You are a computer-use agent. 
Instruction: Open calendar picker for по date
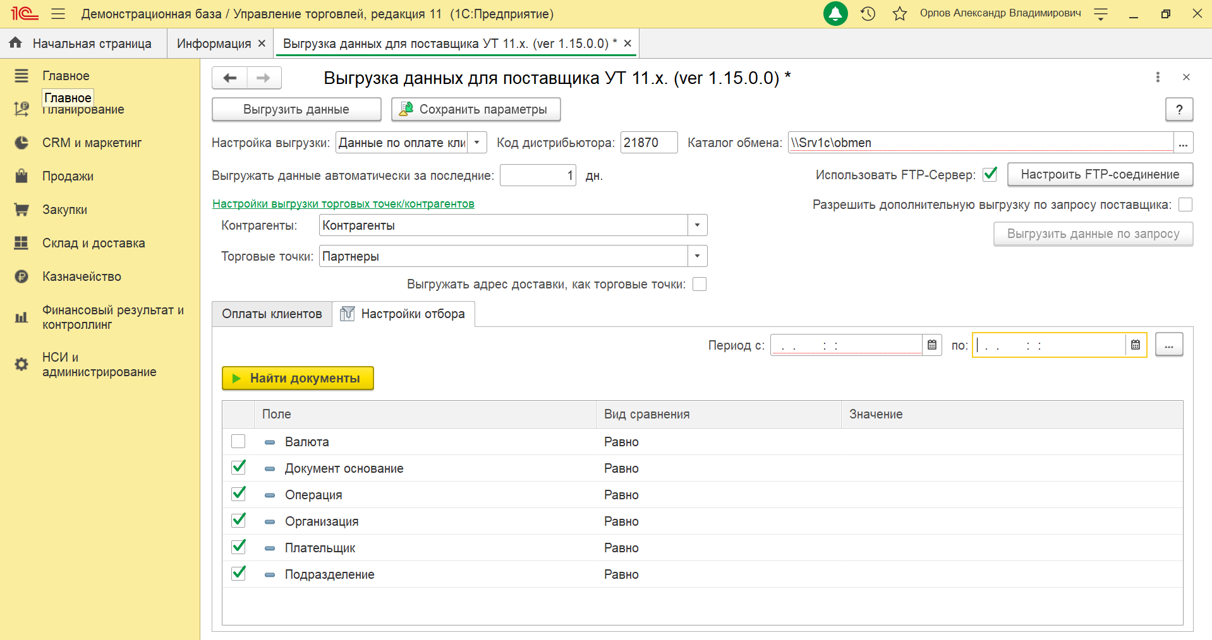point(1136,345)
